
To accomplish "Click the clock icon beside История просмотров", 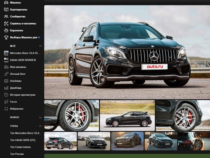I will click(6, 95).
